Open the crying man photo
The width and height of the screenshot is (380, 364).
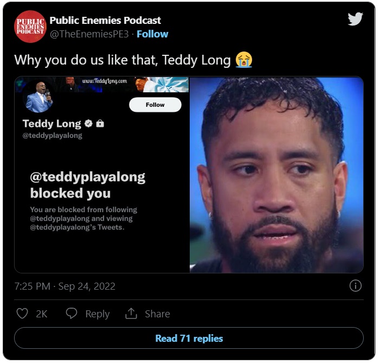(276, 175)
